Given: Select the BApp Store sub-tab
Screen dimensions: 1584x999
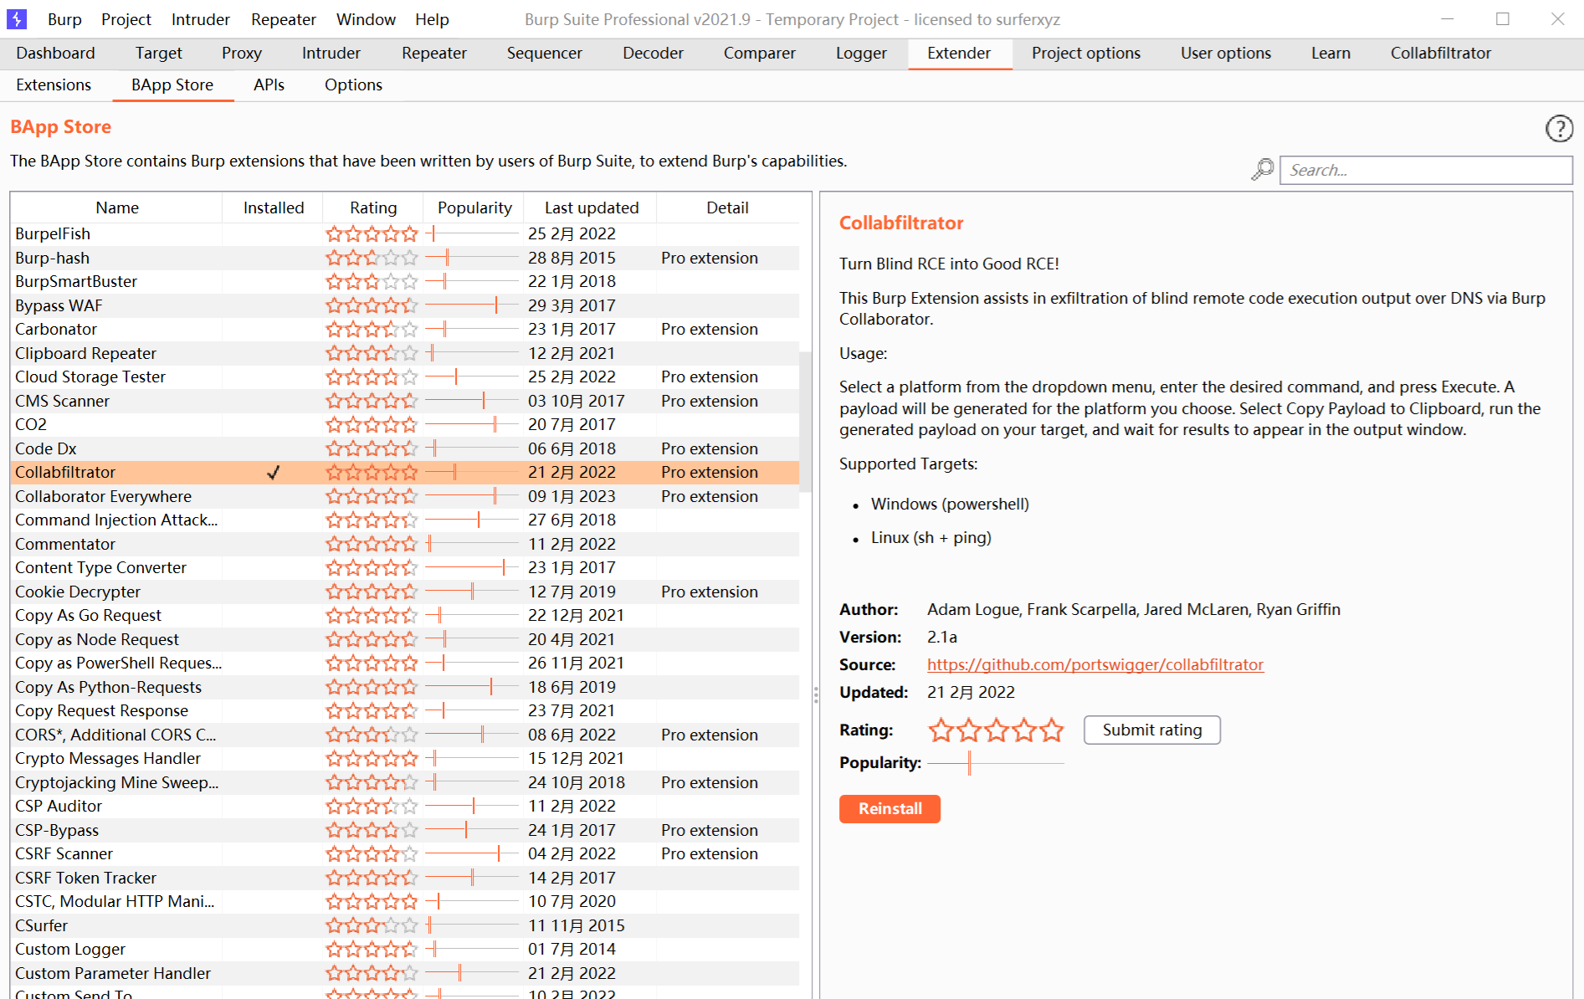Looking at the screenshot, I should (172, 85).
